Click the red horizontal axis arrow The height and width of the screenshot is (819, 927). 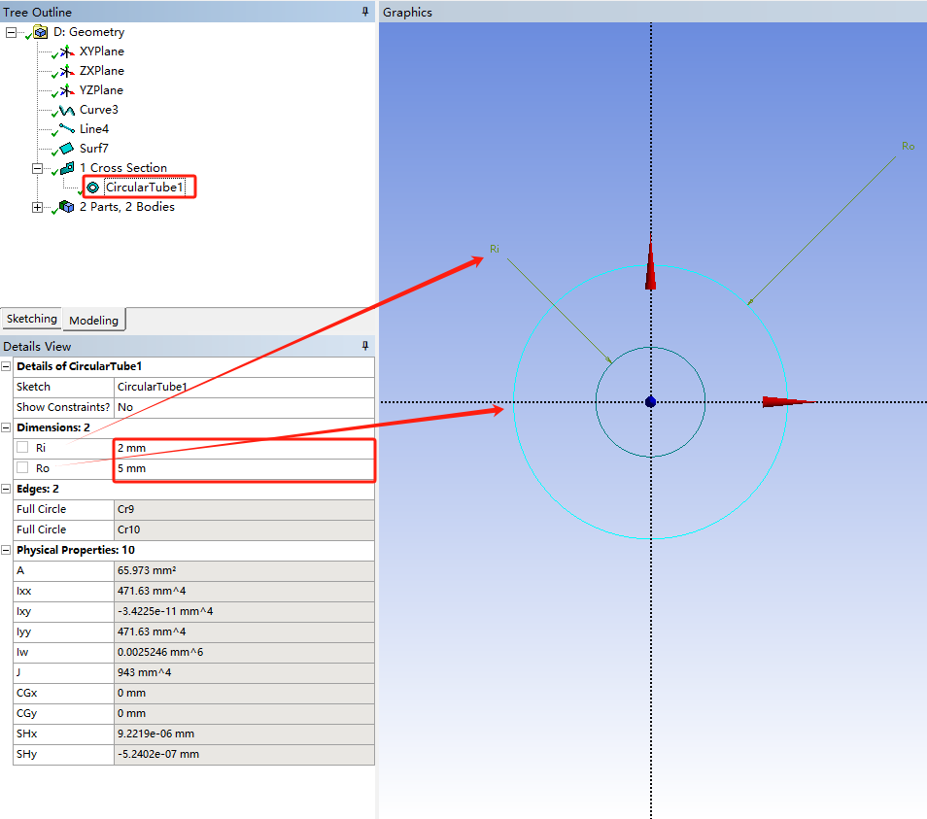coord(789,402)
